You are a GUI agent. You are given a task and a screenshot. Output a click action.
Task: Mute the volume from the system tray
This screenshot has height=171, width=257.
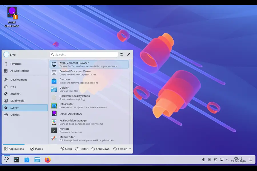point(203,160)
